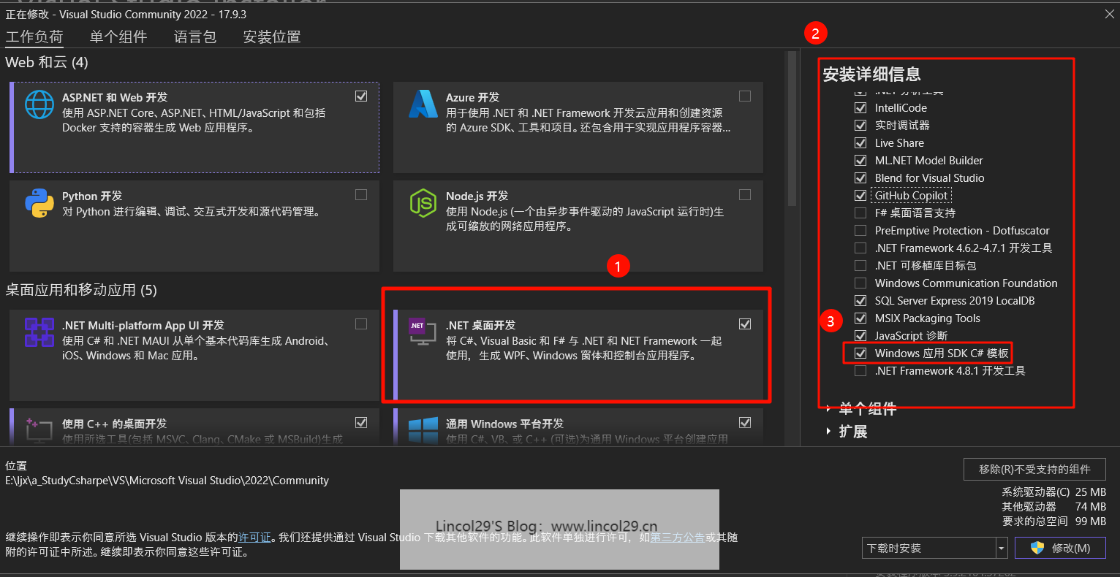Uncheck Blend for Visual Studio checkbox
Viewport: 1120px width, 577px height.
coord(860,177)
